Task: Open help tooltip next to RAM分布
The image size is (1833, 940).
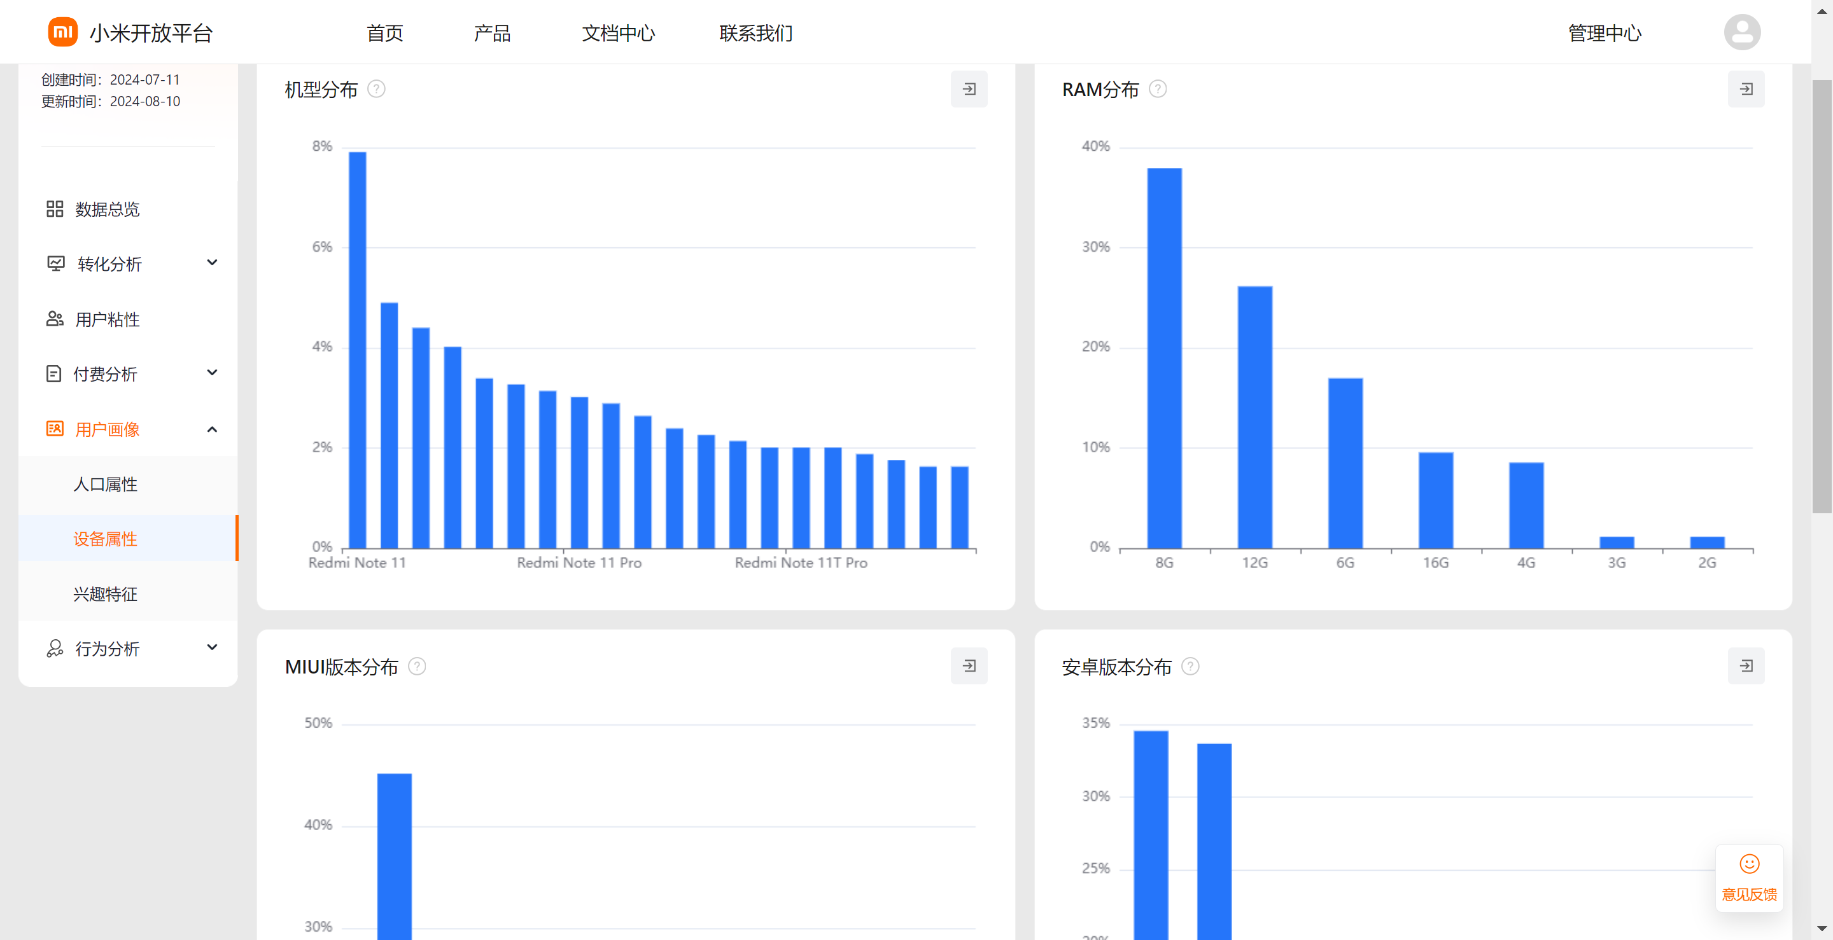Action: coord(1158,89)
